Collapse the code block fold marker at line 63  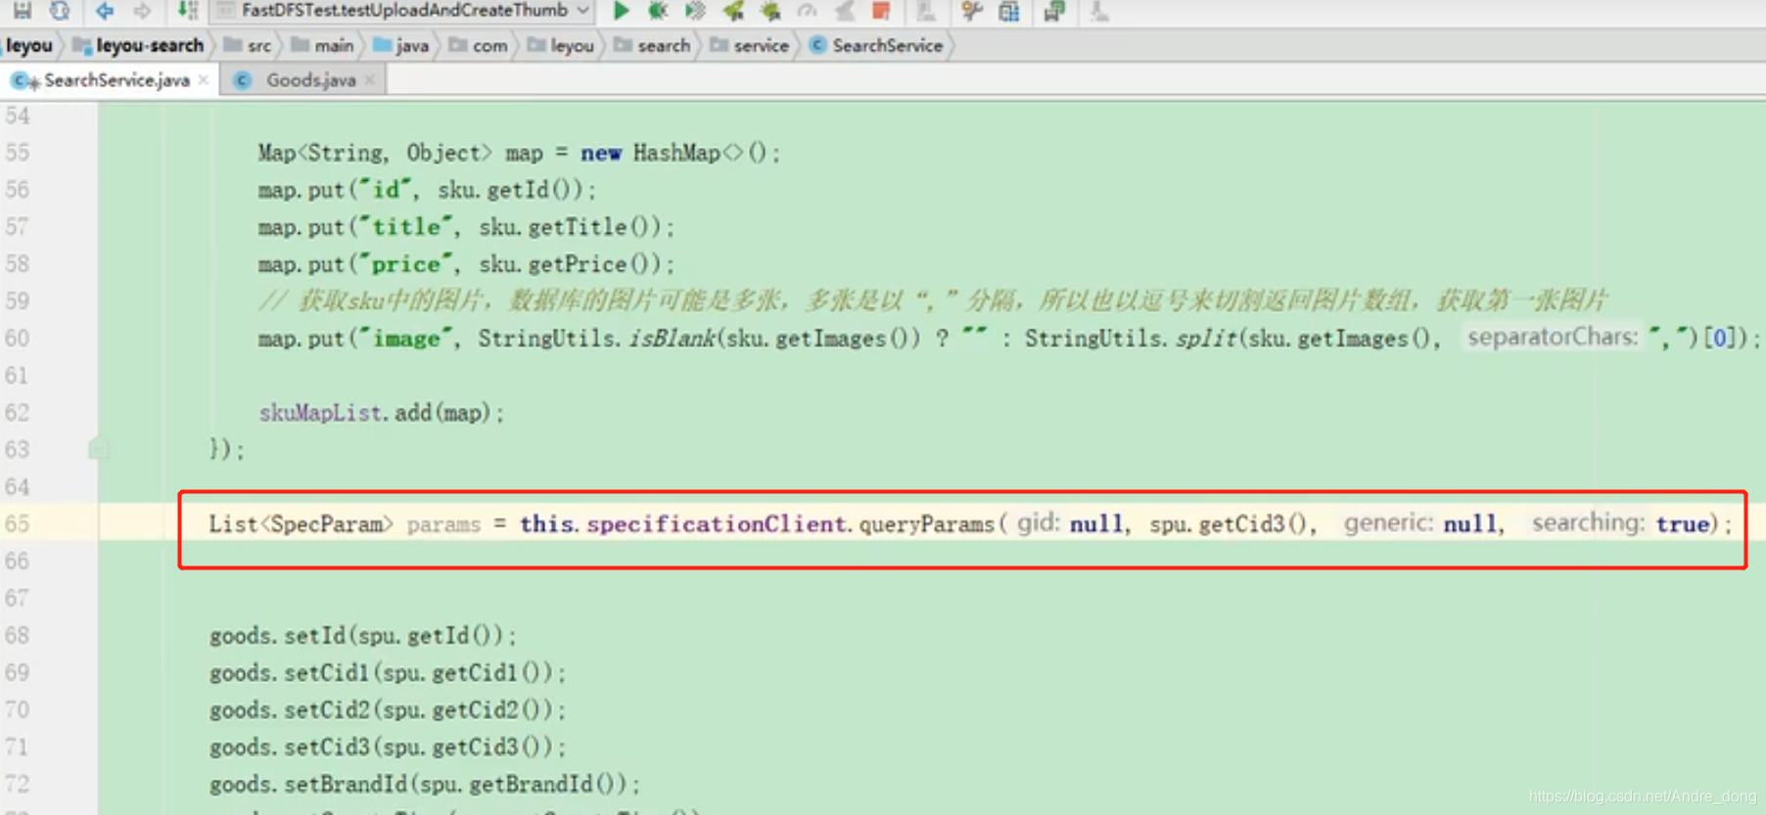point(98,450)
